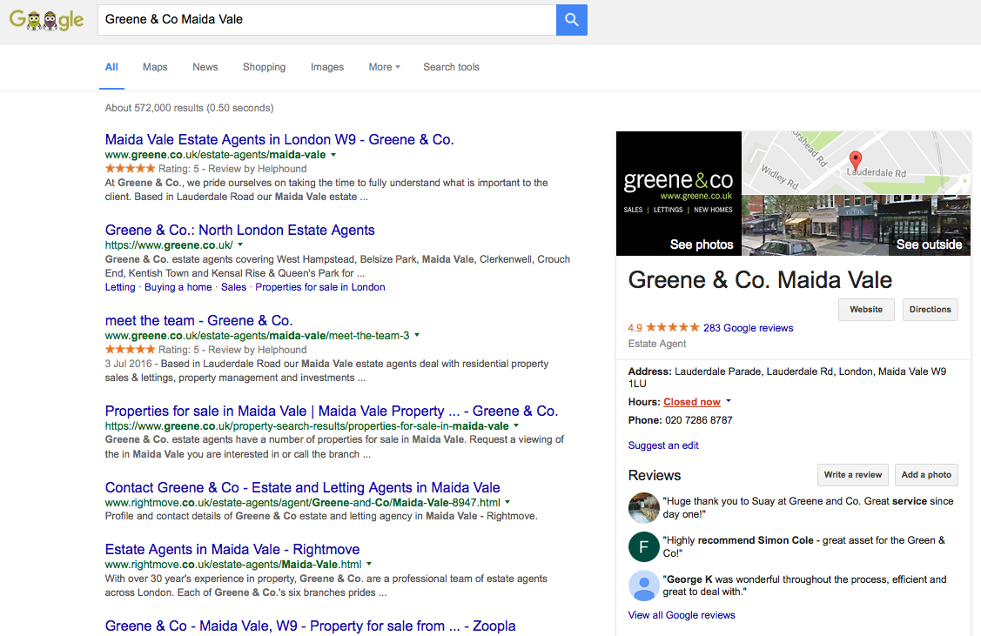
Task: Expand the More search options dropdown
Action: coord(384,67)
